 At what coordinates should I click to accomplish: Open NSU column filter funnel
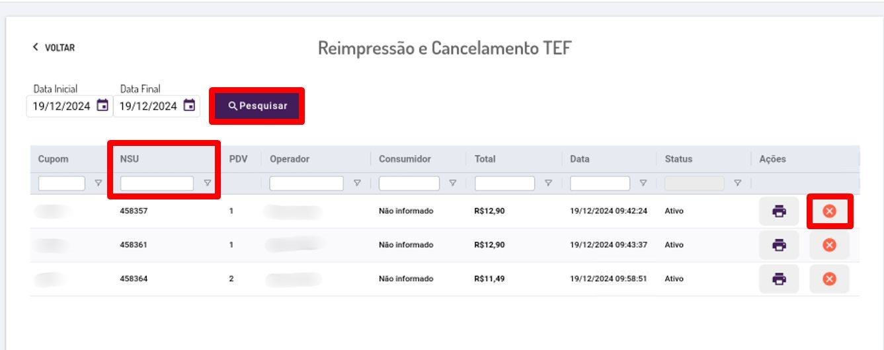pos(207,184)
